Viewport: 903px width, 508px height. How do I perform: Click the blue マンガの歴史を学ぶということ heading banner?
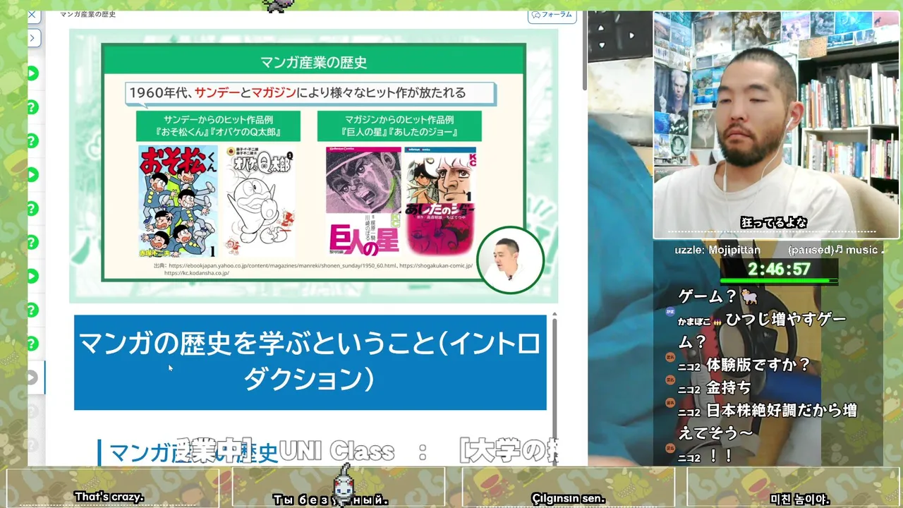pos(310,362)
